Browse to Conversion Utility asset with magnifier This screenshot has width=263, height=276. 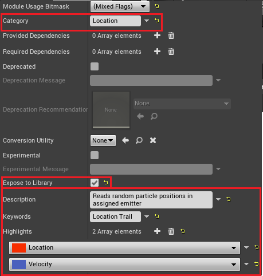pyautogui.click(x=139, y=140)
